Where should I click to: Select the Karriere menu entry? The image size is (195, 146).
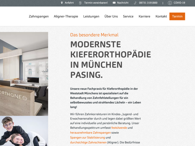click(144, 16)
